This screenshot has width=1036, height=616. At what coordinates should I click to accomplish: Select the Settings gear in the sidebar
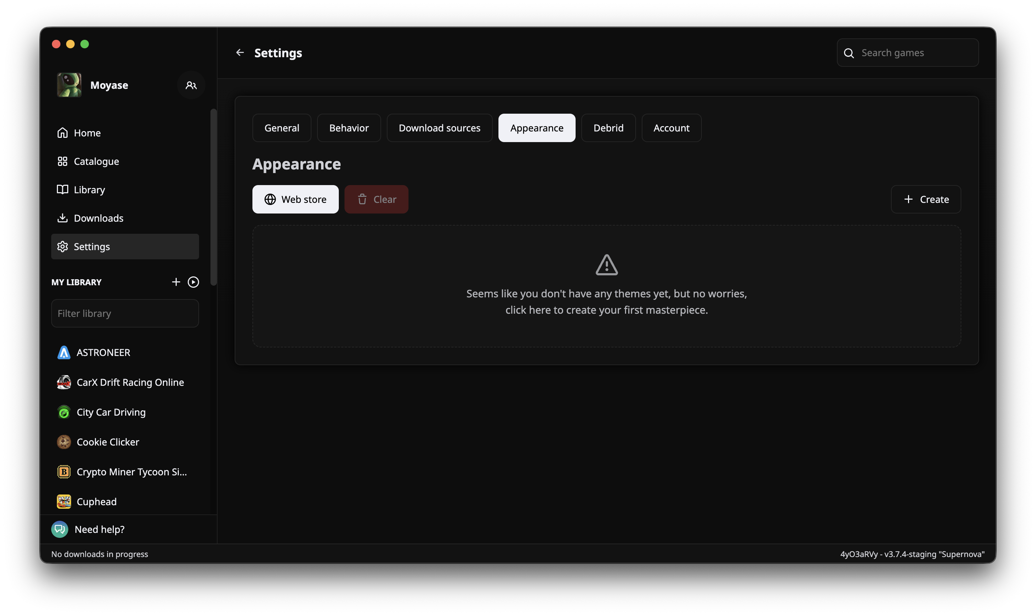pyautogui.click(x=91, y=246)
